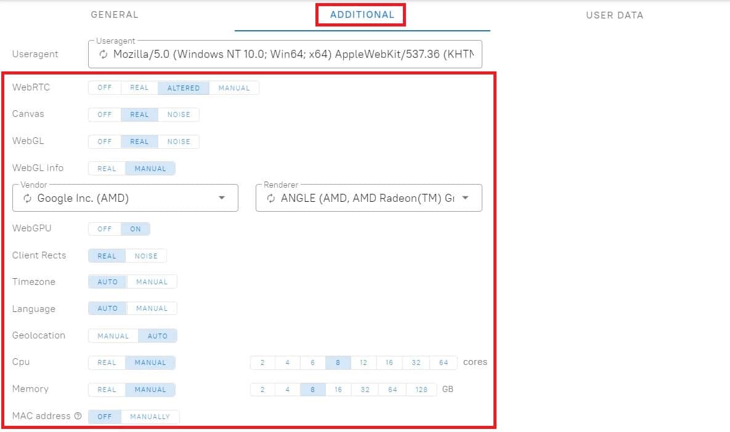Set Geolocation to MANUAL
This screenshot has width=730, height=432.
click(113, 336)
